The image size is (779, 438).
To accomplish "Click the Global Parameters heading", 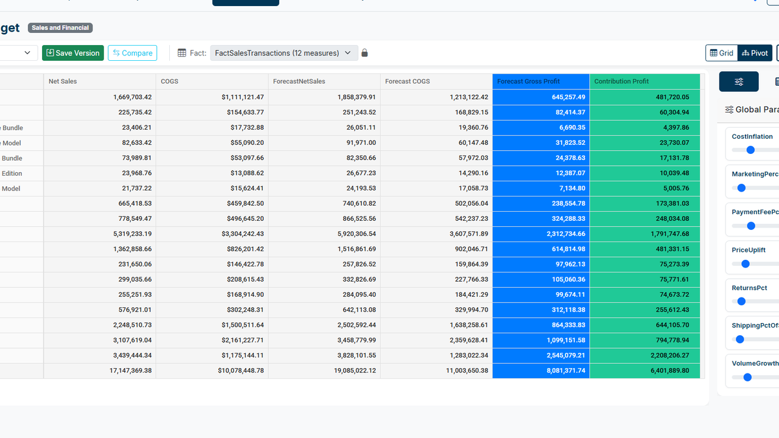I will pyautogui.click(x=752, y=109).
